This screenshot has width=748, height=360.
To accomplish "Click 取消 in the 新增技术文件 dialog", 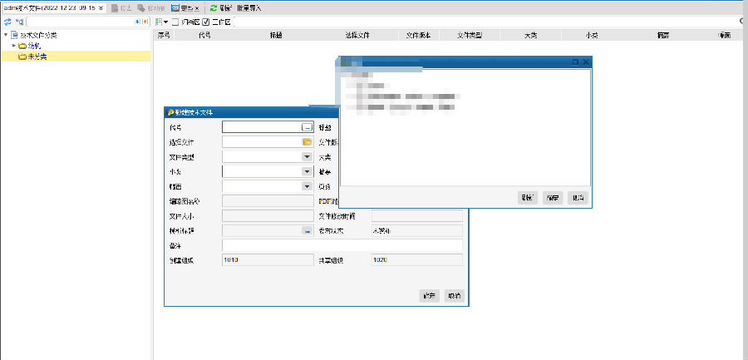I will tap(454, 296).
